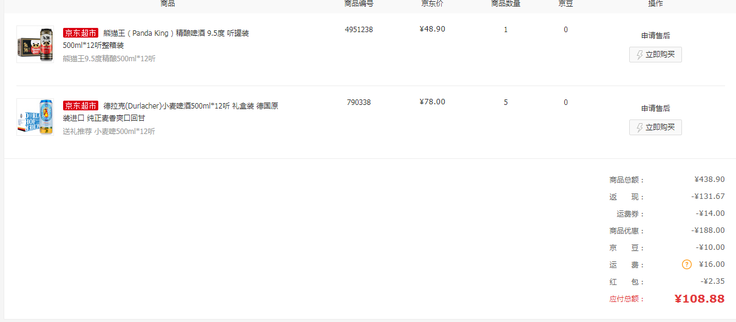Open the 熊猫王 Panda King 精酿啤酒 title link
Image resolution: width=736 pixels, height=322 pixels.
[156, 39]
